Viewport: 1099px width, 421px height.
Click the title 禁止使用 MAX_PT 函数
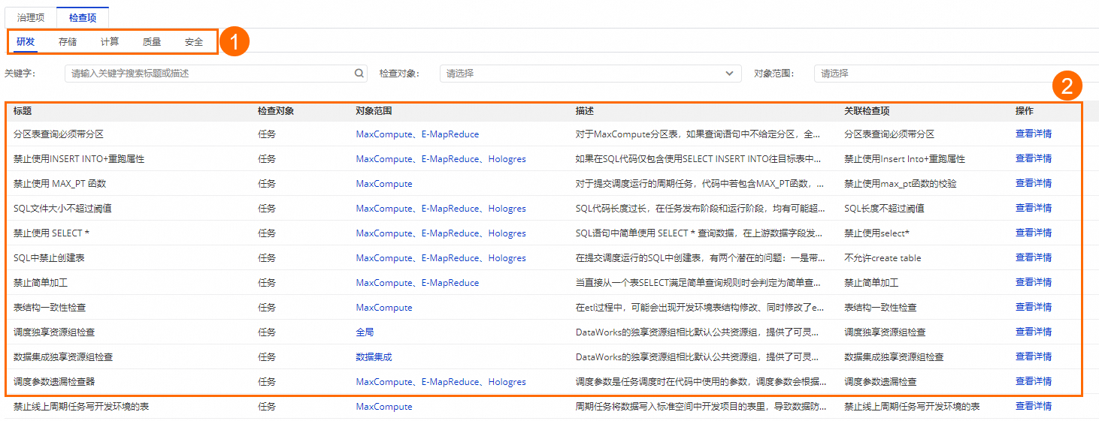[60, 184]
